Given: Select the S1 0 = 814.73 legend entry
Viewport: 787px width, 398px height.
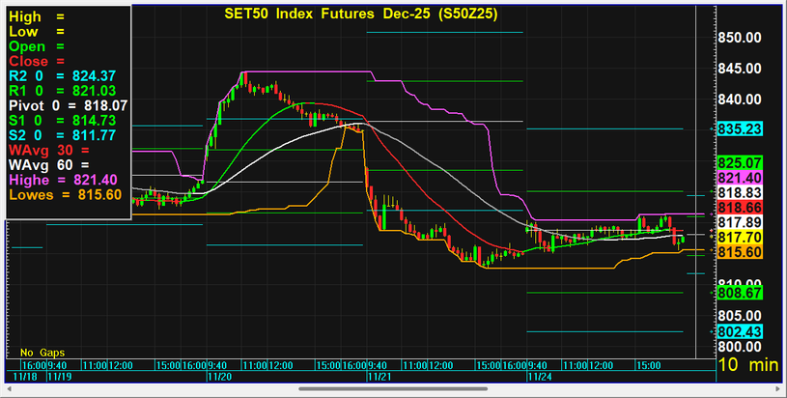Looking at the screenshot, I should coord(63,120).
